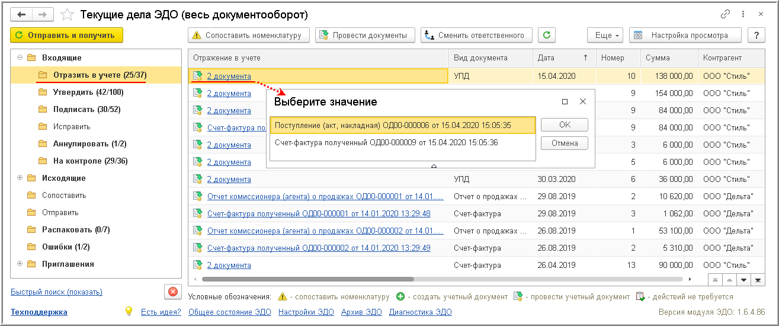This screenshot has height=326, width=779.
Task: Expand the Приглашения tree node
Action: point(20,264)
